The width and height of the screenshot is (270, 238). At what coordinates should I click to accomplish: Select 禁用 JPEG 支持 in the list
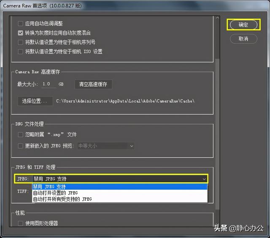[120, 187]
